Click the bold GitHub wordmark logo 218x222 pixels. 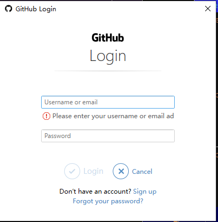(x=108, y=38)
